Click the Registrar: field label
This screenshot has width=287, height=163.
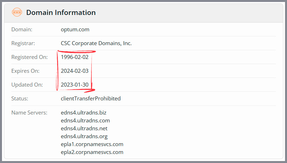[x=23, y=43]
